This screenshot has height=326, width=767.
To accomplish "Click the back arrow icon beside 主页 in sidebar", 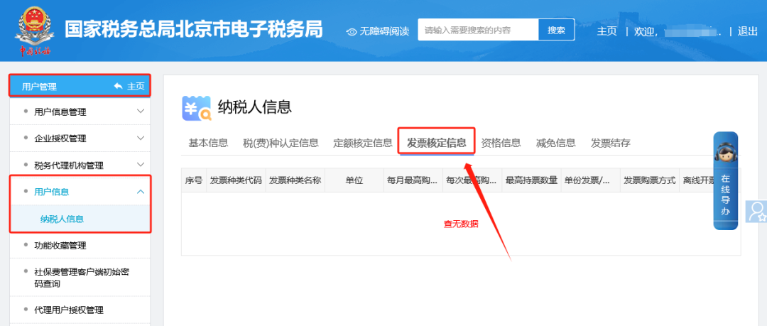I will click(118, 86).
